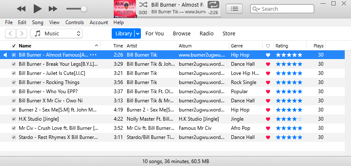Open the Store tab
This screenshot has height=166, width=351.
(x=229, y=34)
